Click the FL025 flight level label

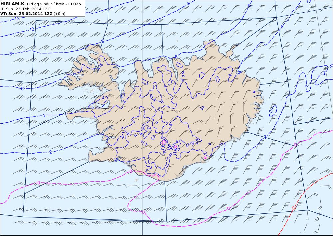[x=75, y=4]
